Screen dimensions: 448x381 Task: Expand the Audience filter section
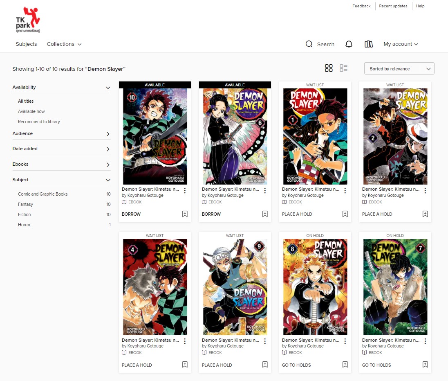coord(61,133)
